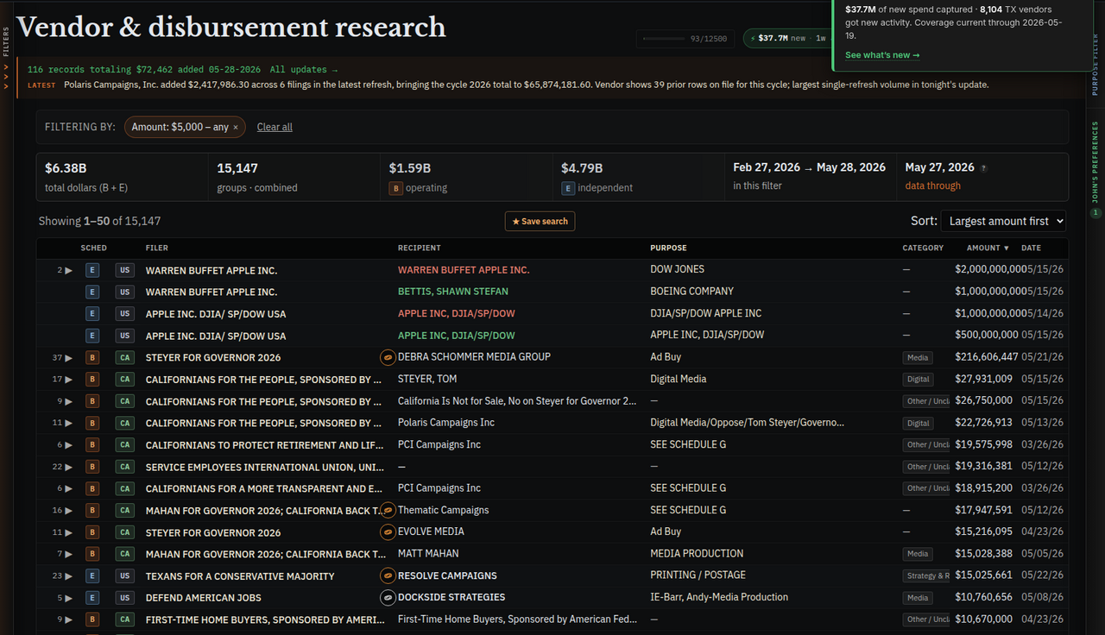
Task: Open the Sort dropdown showing Largest amount first
Action: (1003, 221)
